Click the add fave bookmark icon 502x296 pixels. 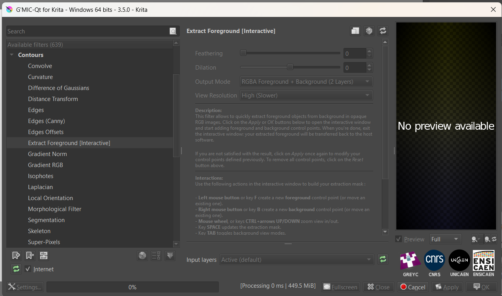(x=16, y=256)
